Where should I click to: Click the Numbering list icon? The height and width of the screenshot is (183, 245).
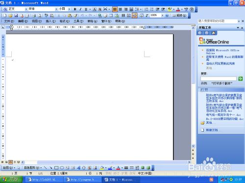[147, 9]
